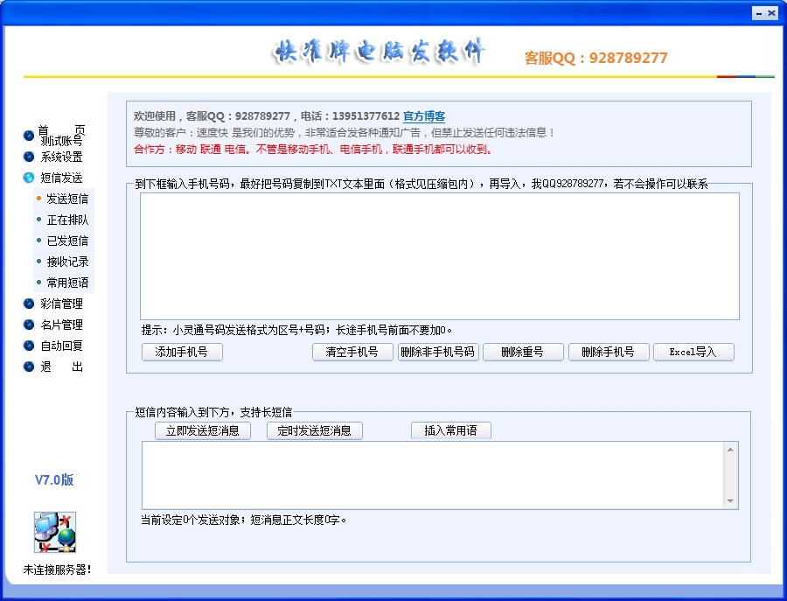Image resolution: width=787 pixels, height=601 pixels.
Task: Click 插入常用语 to insert a phrase
Action: 451,430
